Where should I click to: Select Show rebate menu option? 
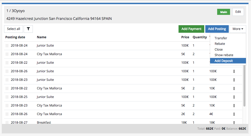pyautogui.click(x=224, y=55)
